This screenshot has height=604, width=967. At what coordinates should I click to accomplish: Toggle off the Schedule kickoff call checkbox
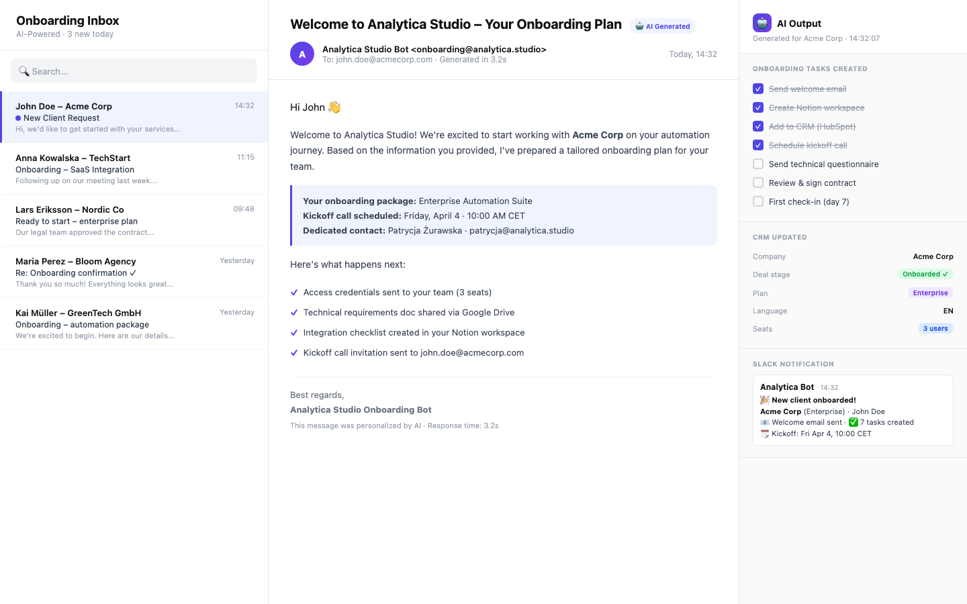click(758, 145)
